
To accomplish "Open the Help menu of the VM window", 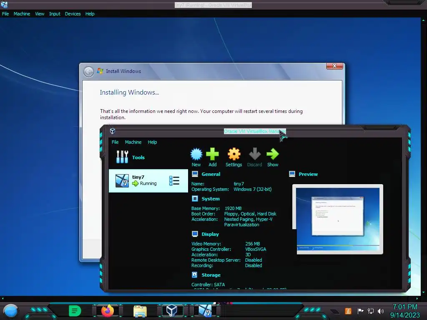I will [90, 14].
